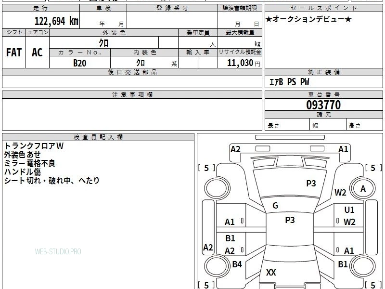
Task: Select the 外装色 header
Action: [114, 33]
